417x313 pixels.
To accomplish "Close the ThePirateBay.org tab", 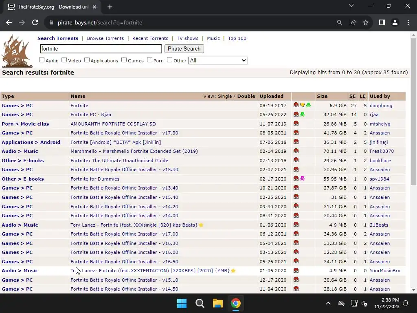I will point(94,7).
